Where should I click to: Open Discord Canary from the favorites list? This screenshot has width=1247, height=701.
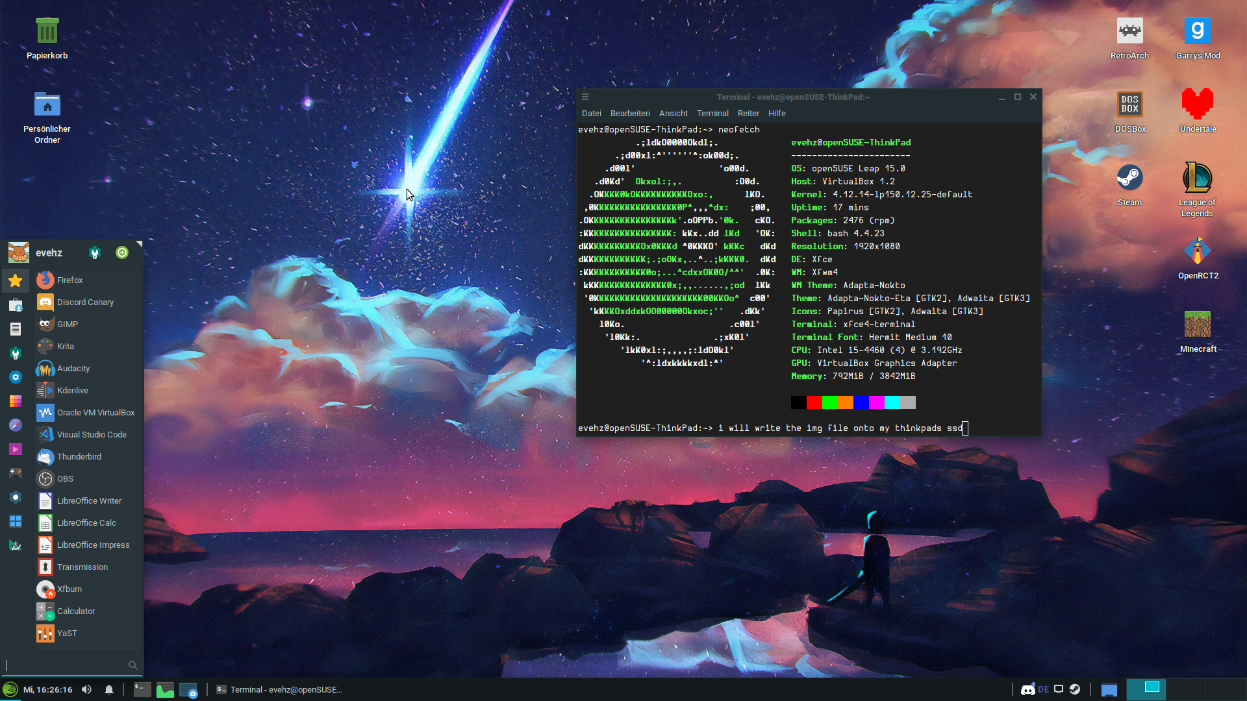coord(88,302)
